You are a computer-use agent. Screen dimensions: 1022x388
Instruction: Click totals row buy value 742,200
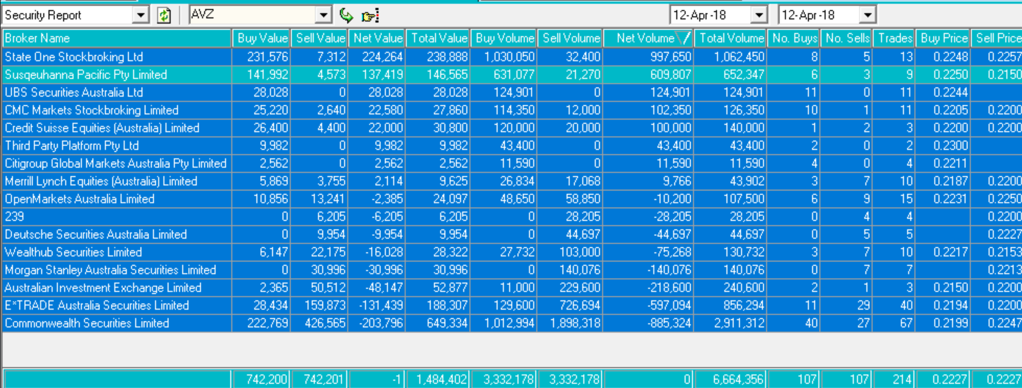point(267,379)
